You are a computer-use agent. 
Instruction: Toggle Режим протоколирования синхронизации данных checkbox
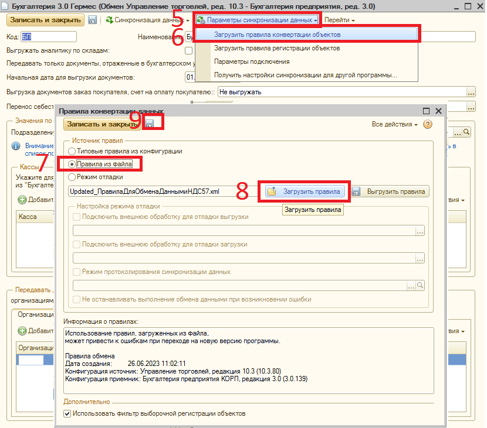click(76, 272)
